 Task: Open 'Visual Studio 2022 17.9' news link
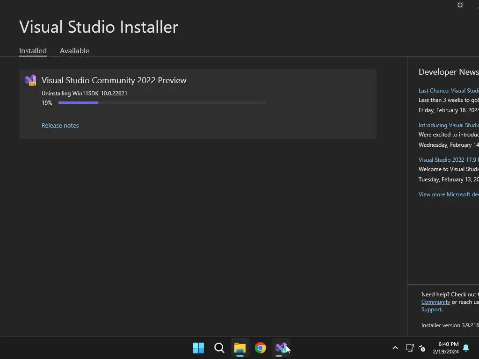pos(449,160)
